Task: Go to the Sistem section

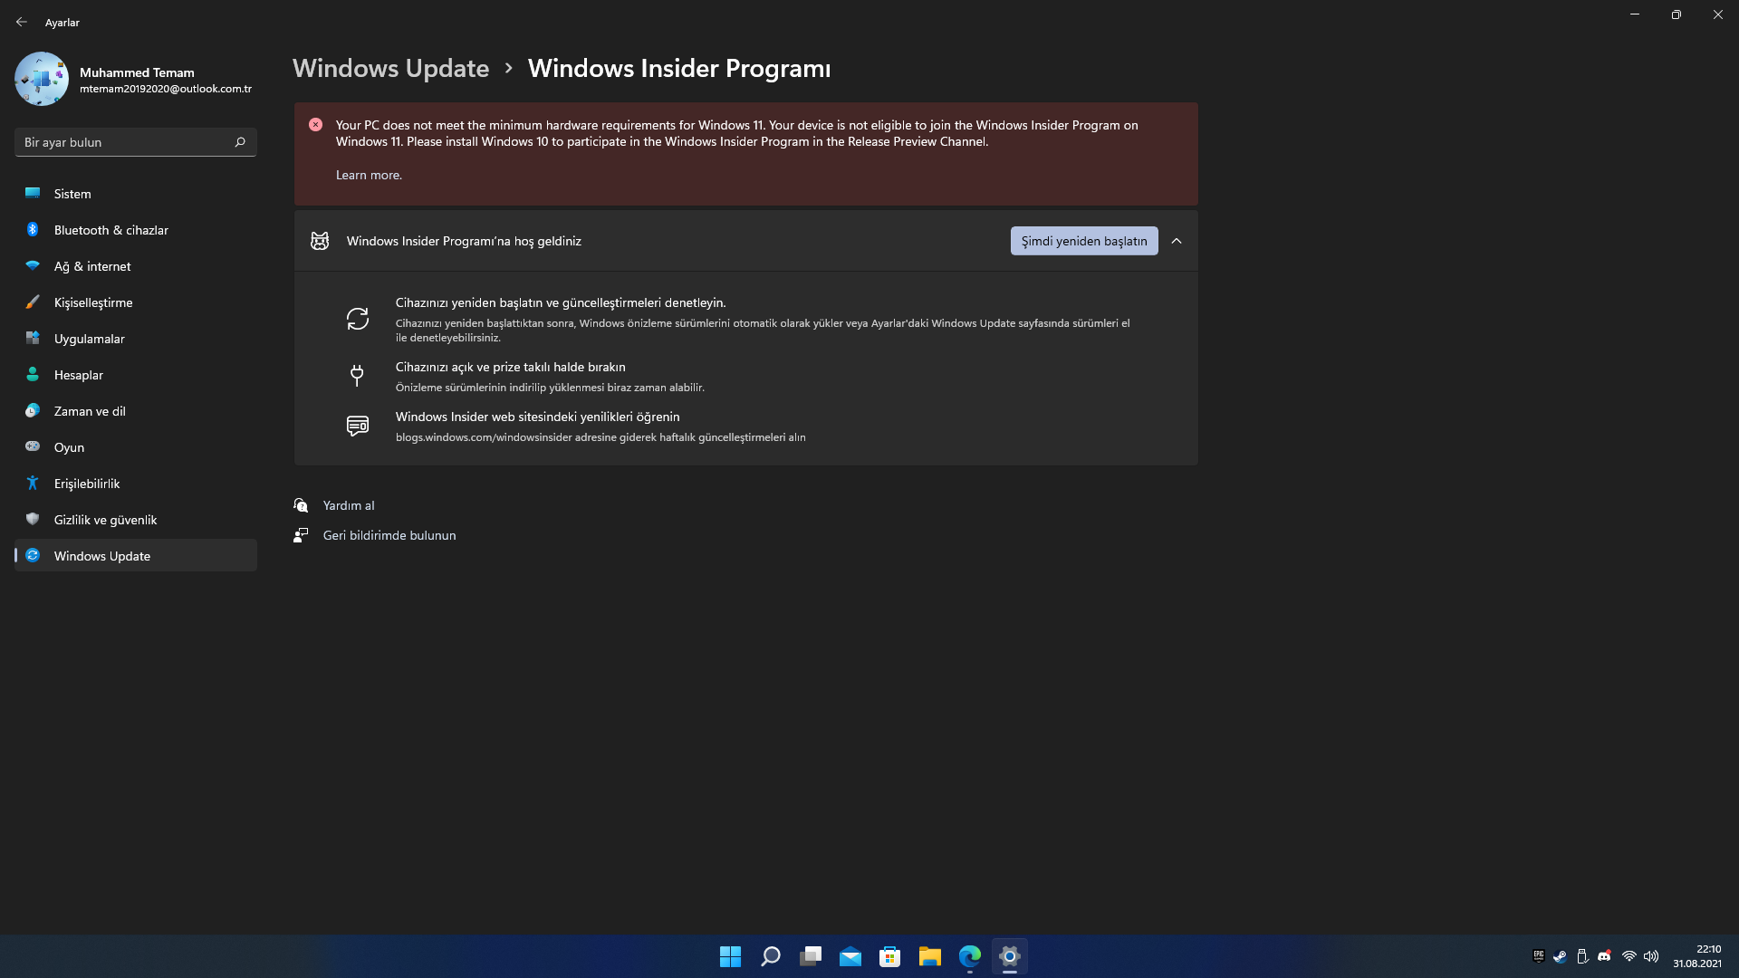Action: tap(72, 194)
